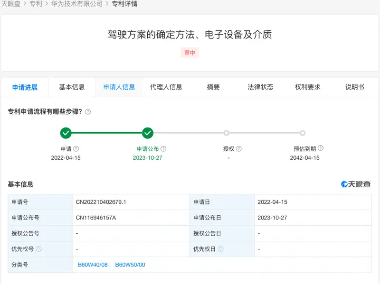The height and width of the screenshot is (284, 380).
Task: Click the green timeline date 2023-10-27
Action: (148, 158)
